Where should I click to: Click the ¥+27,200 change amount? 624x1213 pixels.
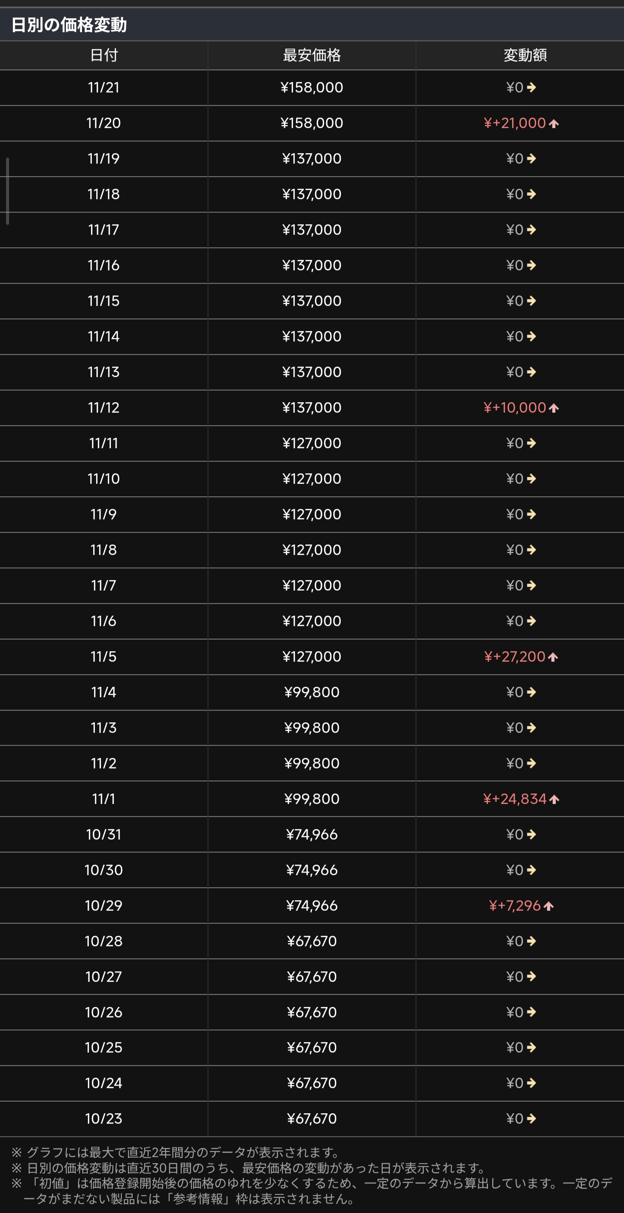[x=514, y=656]
